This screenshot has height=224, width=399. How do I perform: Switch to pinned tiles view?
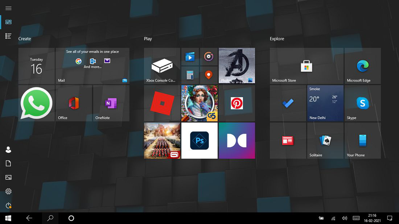(8, 22)
